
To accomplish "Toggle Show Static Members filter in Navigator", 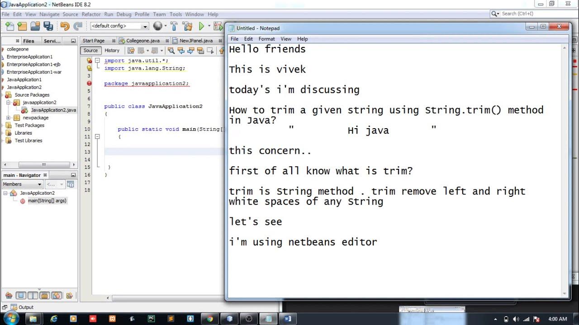I will tap(33, 296).
